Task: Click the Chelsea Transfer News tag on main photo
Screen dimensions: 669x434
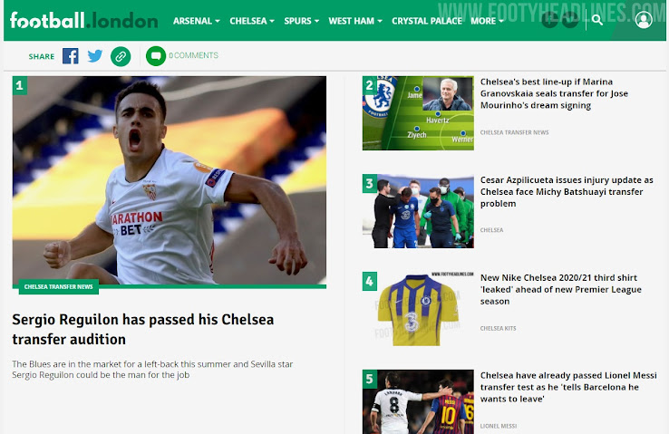Action: click(58, 287)
